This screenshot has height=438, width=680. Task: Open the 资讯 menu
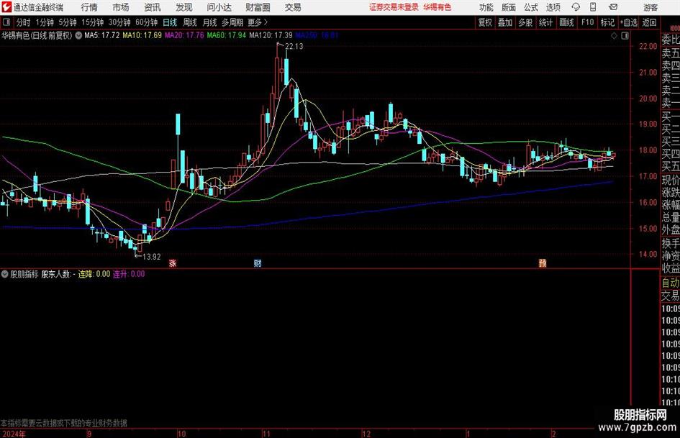tap(153, 7)
